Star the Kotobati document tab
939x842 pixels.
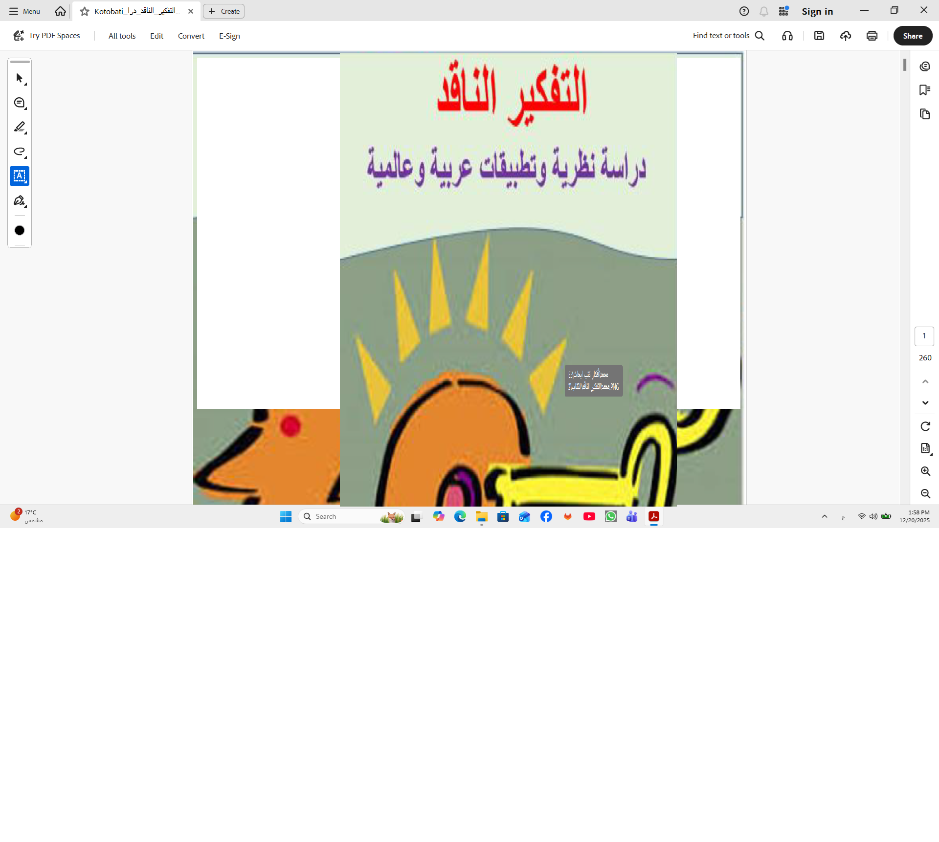85,11
